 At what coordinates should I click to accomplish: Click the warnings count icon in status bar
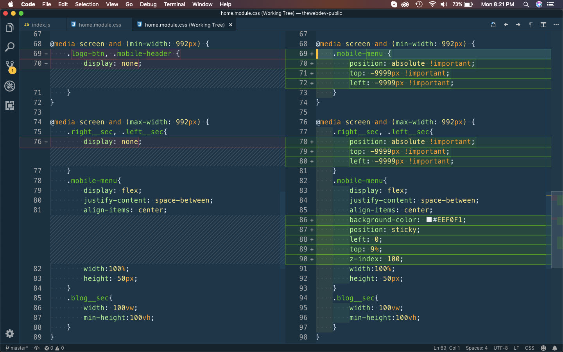59,348
